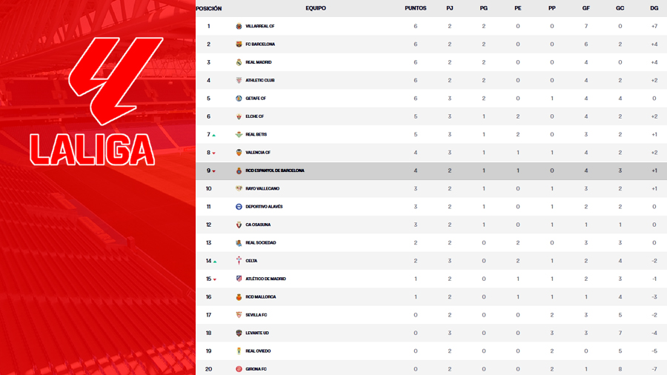Click the Sevilla FC crest icon
Image resolution: width=667 pixels, height=375 pixels.
pyautogui.click(x=239, y=315)
